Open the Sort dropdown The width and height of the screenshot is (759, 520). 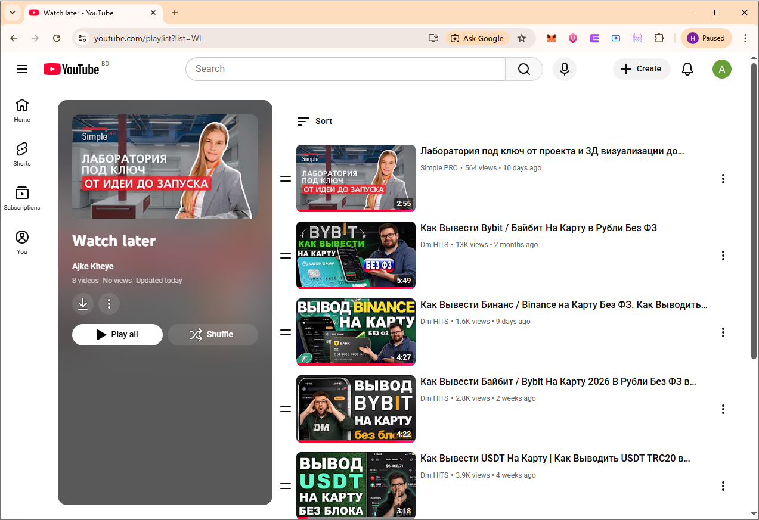[x=315, y=121]
